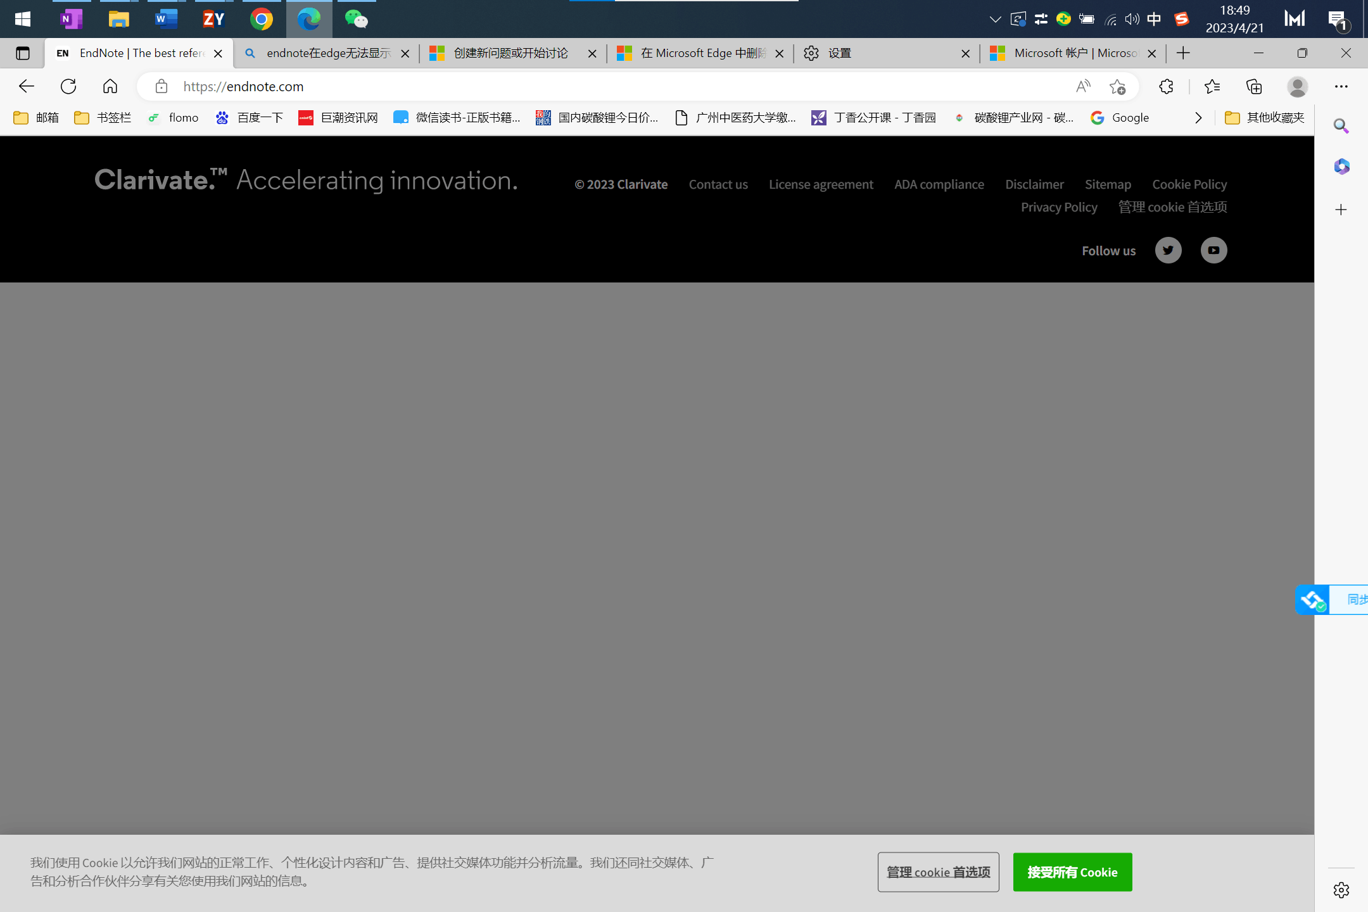Accept all cookies green button

[x=1072, y=872]
